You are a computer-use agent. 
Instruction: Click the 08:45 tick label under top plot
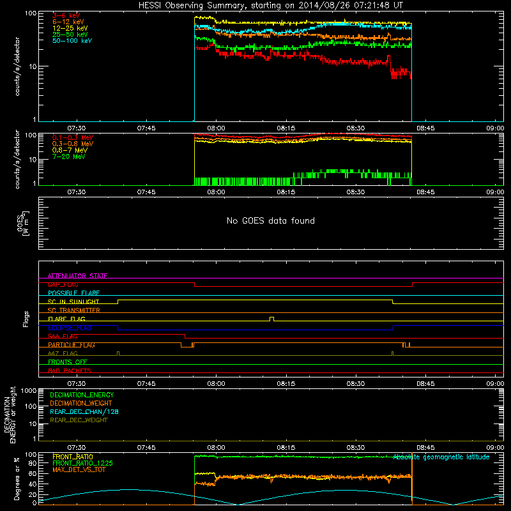[425, 128]
